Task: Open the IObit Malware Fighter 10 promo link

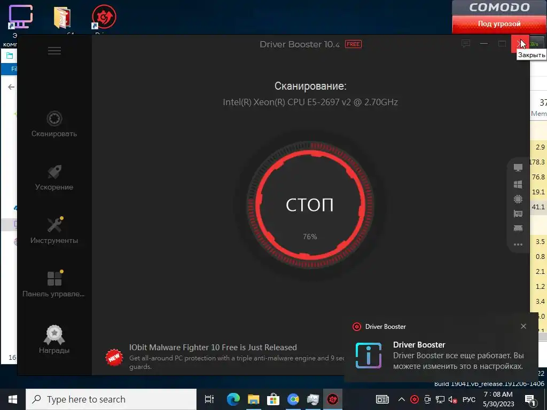Action: click(213, 347)
